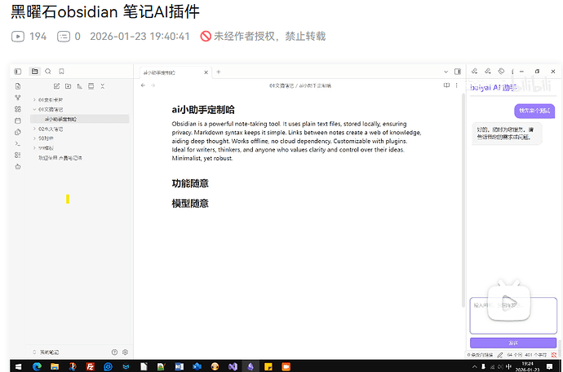Image resolution: width=563 pixels, height=372 pixels.
Task: Click the note breadcrumb path
Action: pyautogui.click(x=300, y=85)
